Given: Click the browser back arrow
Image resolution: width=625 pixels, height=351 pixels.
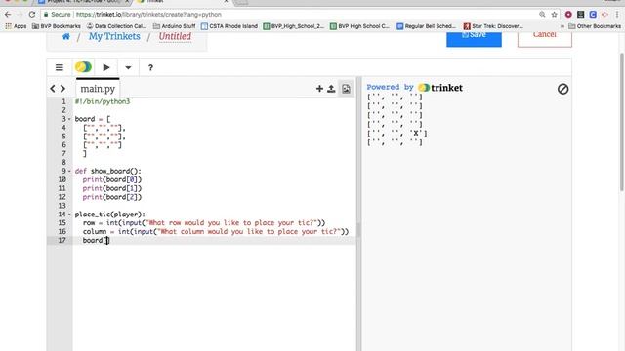Looking at the screenshot, I should (x=8, y=15).
